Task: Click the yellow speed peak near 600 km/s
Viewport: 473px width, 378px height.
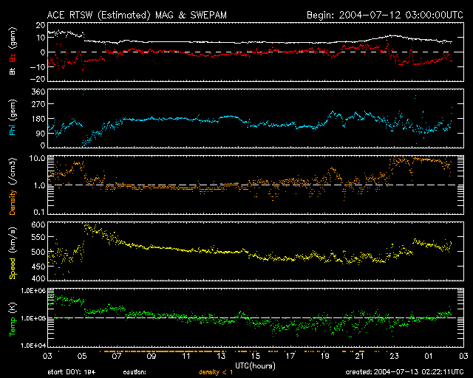Action: (x=87, y=226)
